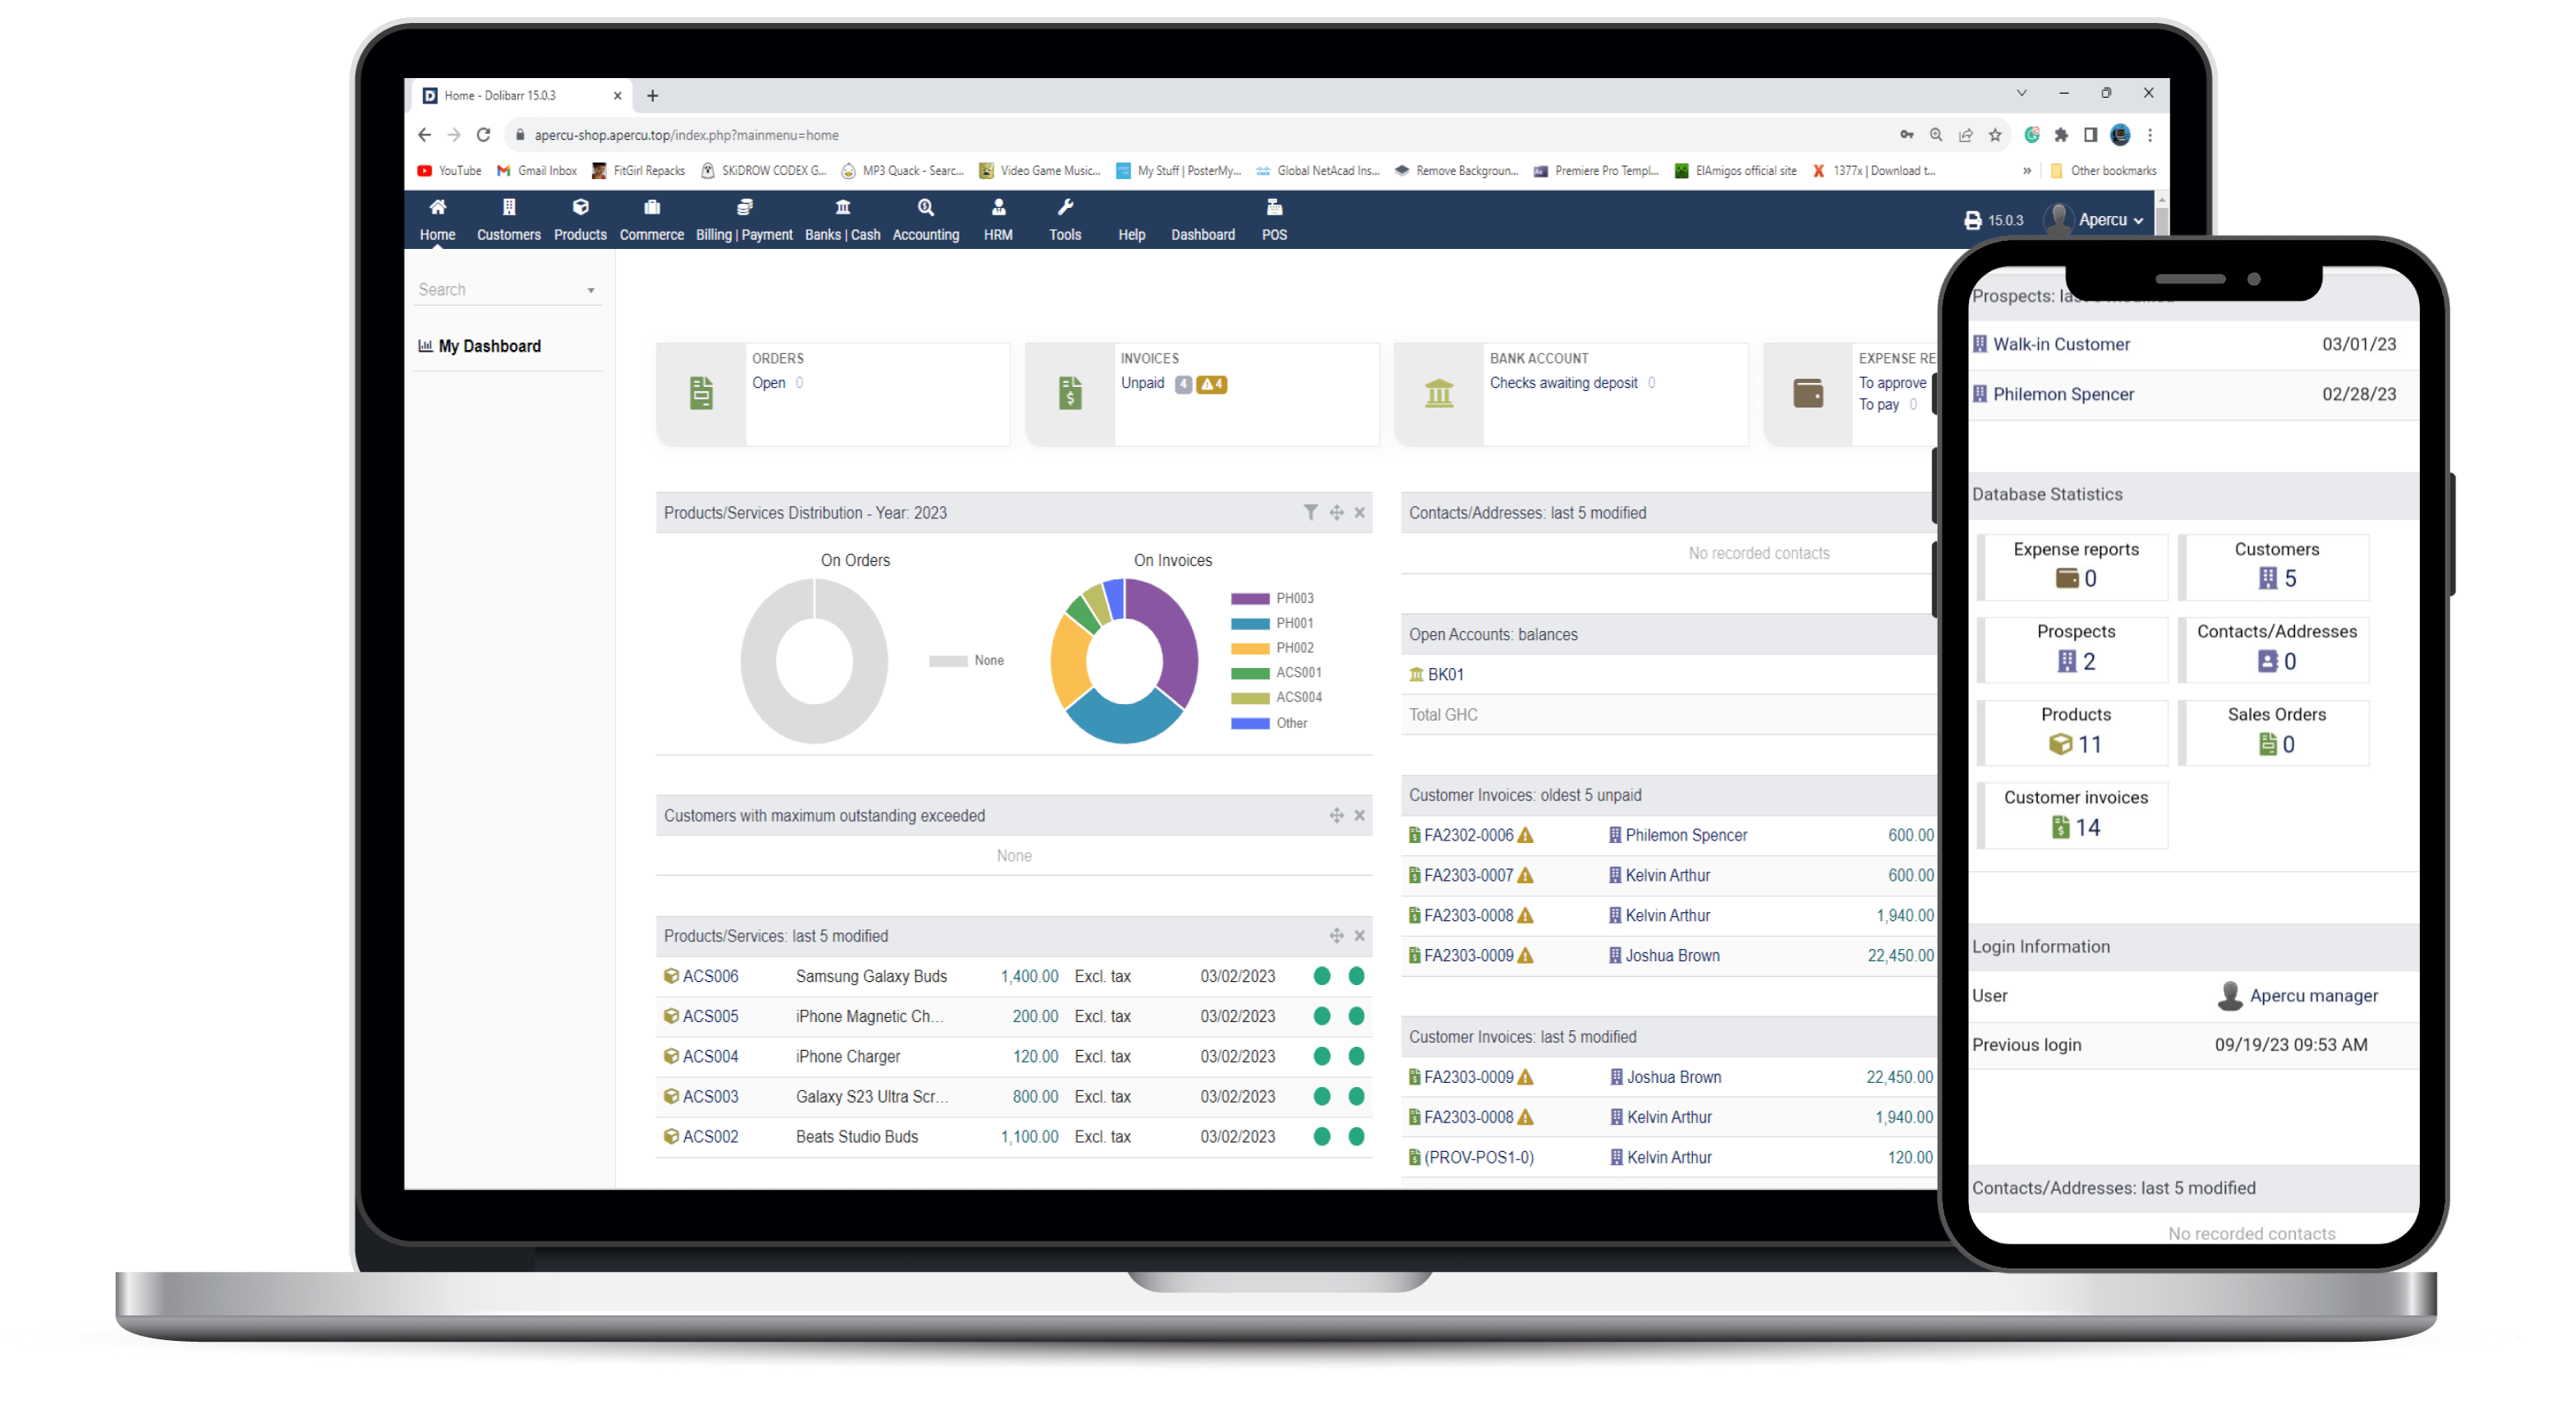Image resolution: width=2576 pixels, height=1428 pixels.
Task: Open the Commerce briefcase icon
Action: [652, 207]
